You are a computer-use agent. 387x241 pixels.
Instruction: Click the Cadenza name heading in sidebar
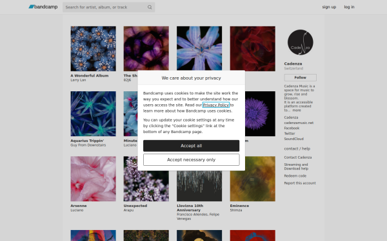click(x=293, y=64)
